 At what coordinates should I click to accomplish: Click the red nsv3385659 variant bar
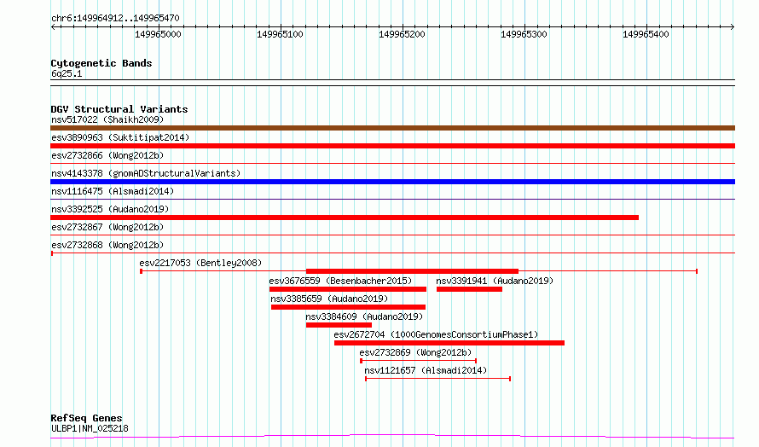click(348, 307)
